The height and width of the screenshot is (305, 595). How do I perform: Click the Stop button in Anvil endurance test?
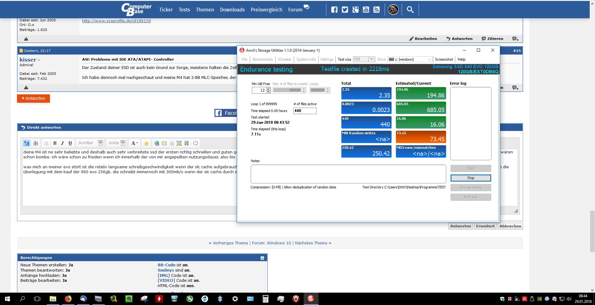[471, 178]
